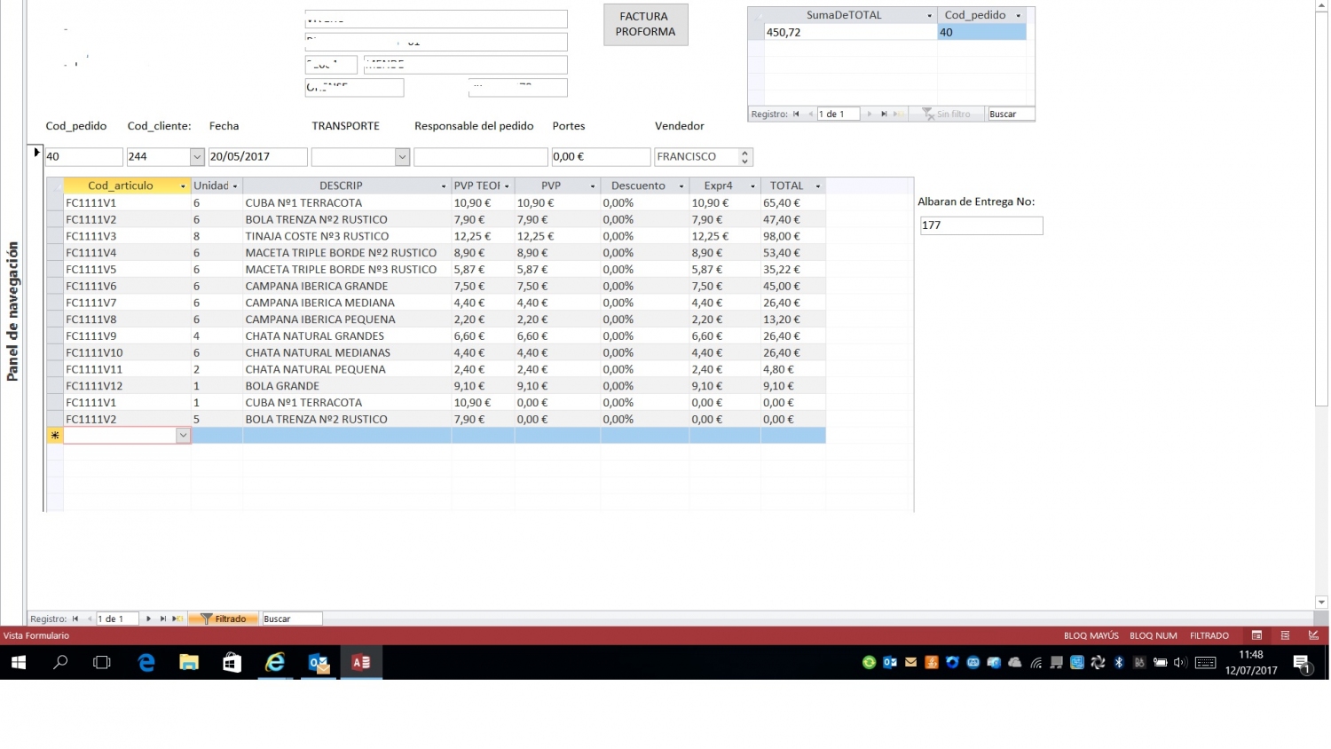The image size is (1331, 749).
Task: Open the TOTAL column filter dropdown
Action: point(818,186)
